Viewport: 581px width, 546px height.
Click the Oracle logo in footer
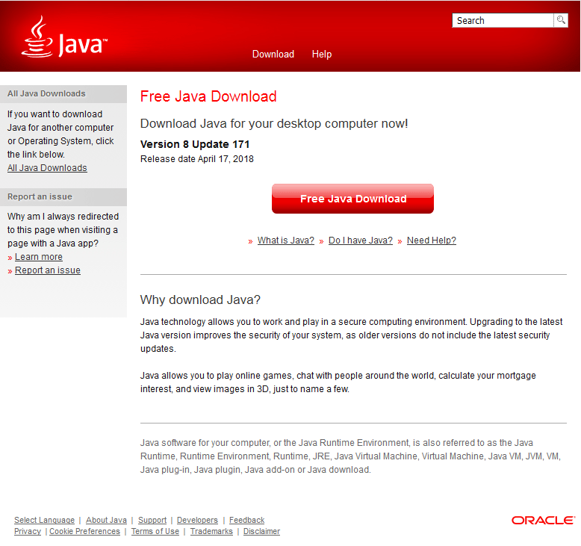point(543,521)
